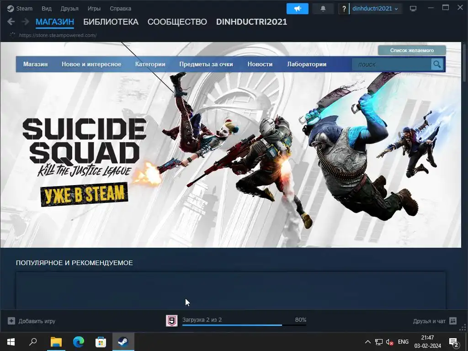Open the Категории store menu
The image size is (468, 351).
(150, 64)
